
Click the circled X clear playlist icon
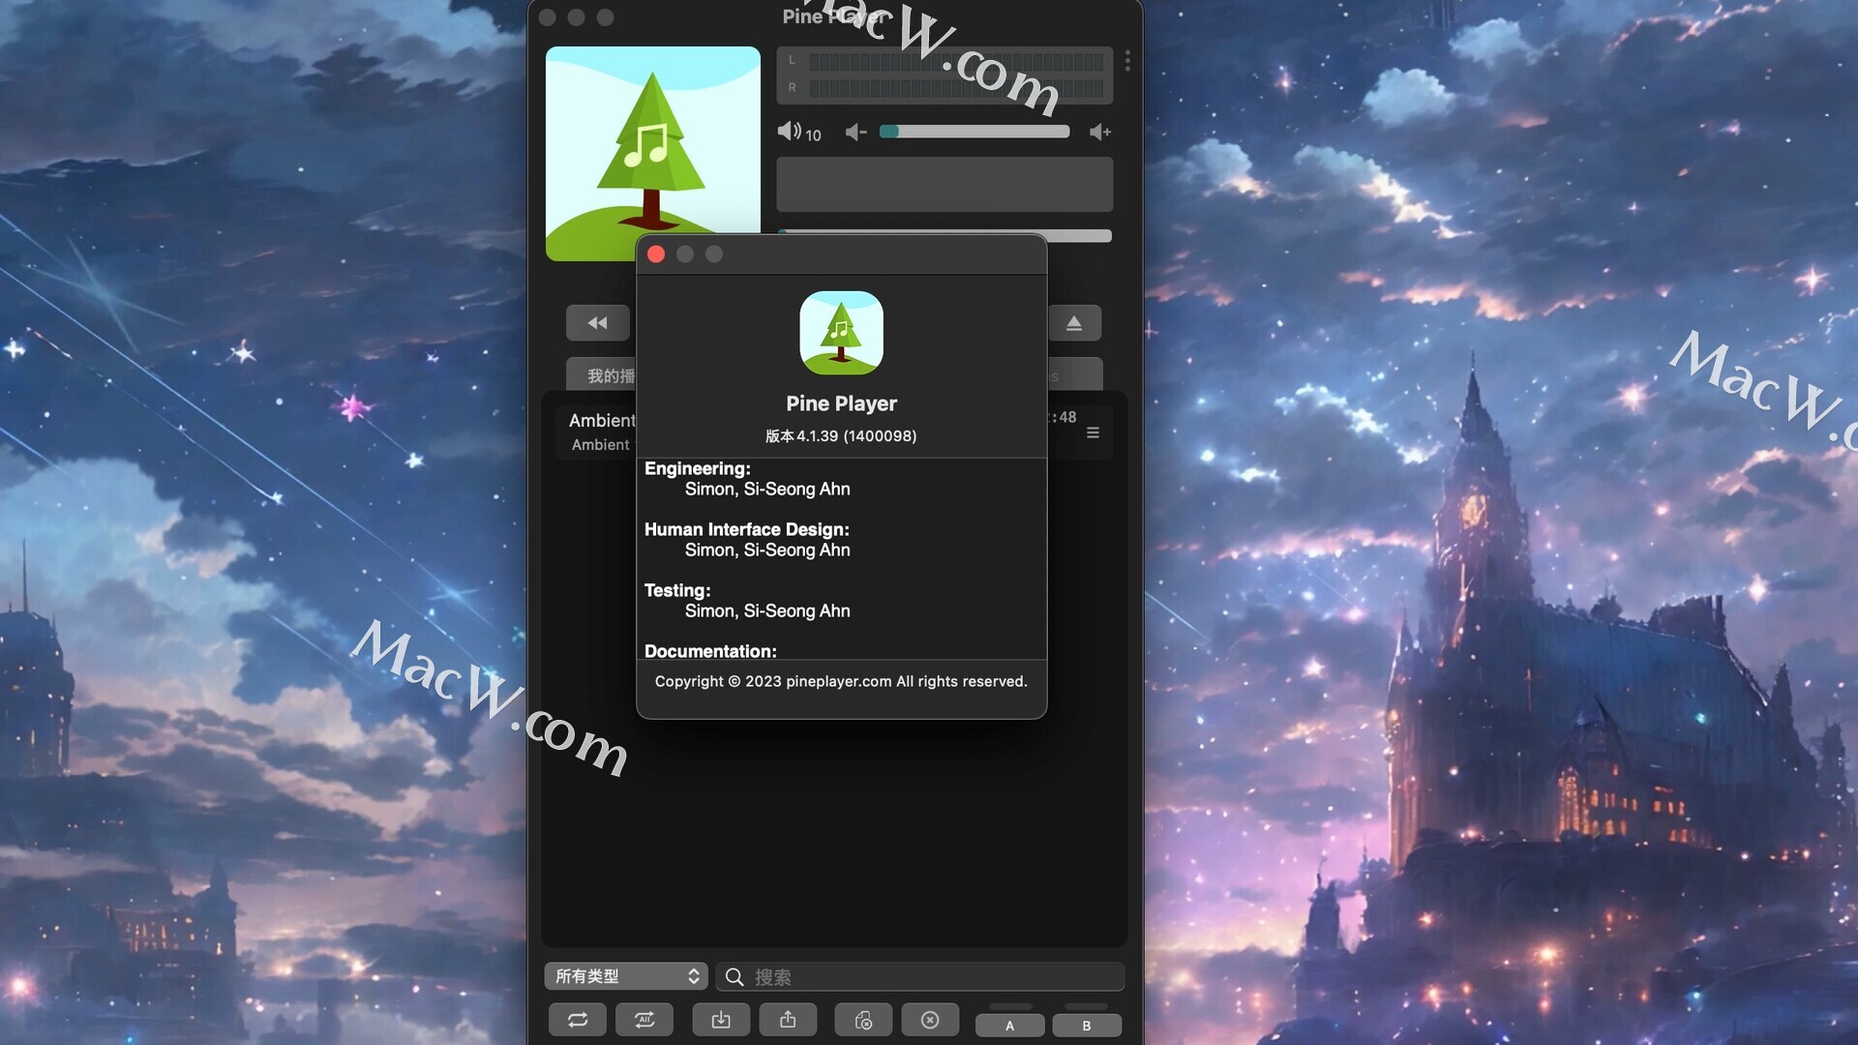click(930, 1020)
